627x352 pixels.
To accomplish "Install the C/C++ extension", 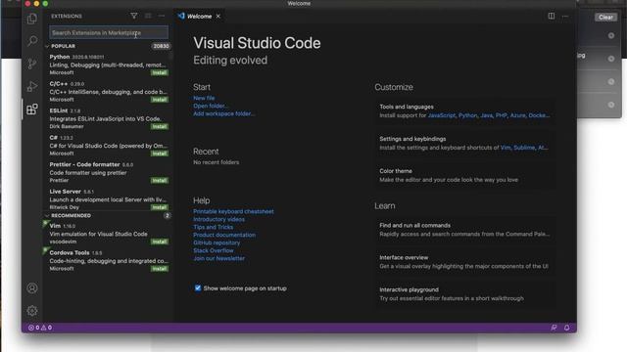I will [159, 100].
